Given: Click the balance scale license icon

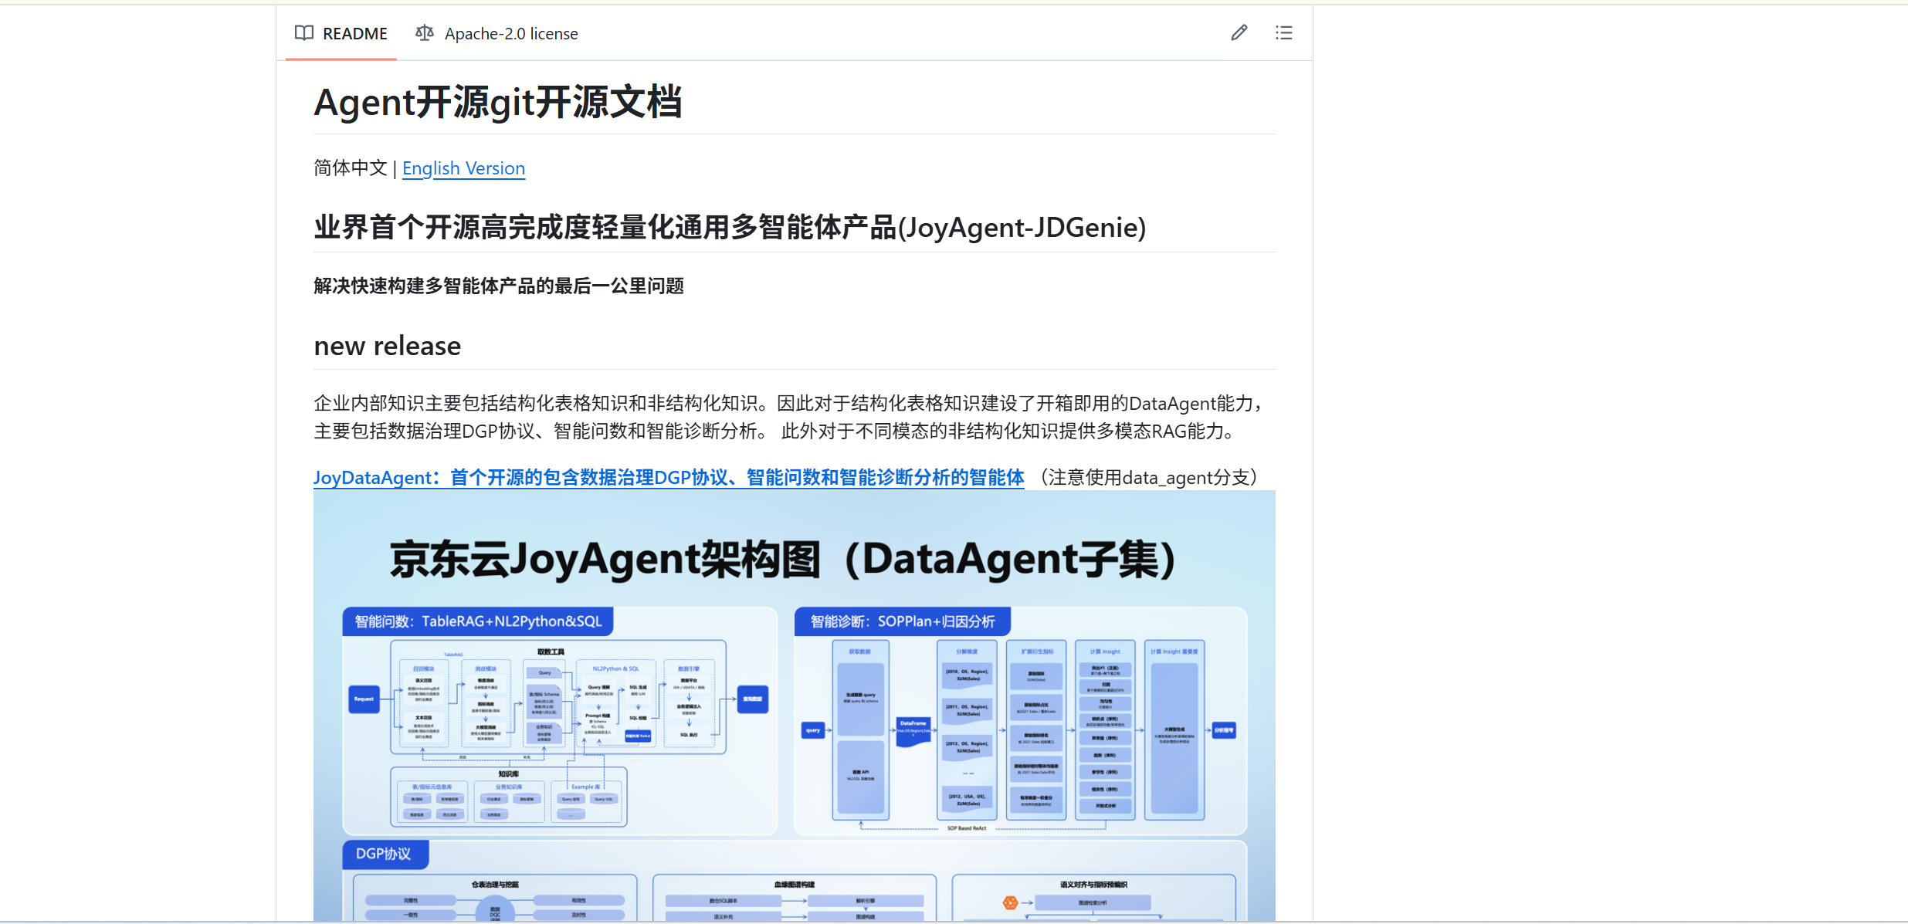Looking at the screenshot, I should pyautogui.click(x=424, y=33).
